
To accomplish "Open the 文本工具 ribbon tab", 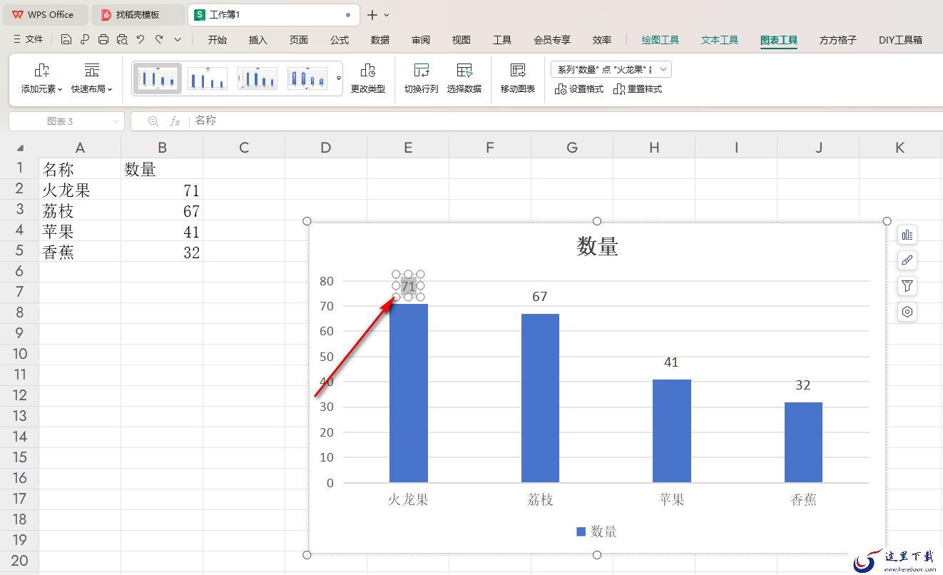I will (720, 40).
